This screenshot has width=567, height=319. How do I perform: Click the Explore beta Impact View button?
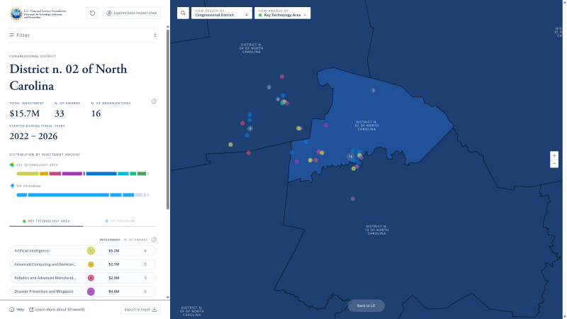[x=132, y=13]
